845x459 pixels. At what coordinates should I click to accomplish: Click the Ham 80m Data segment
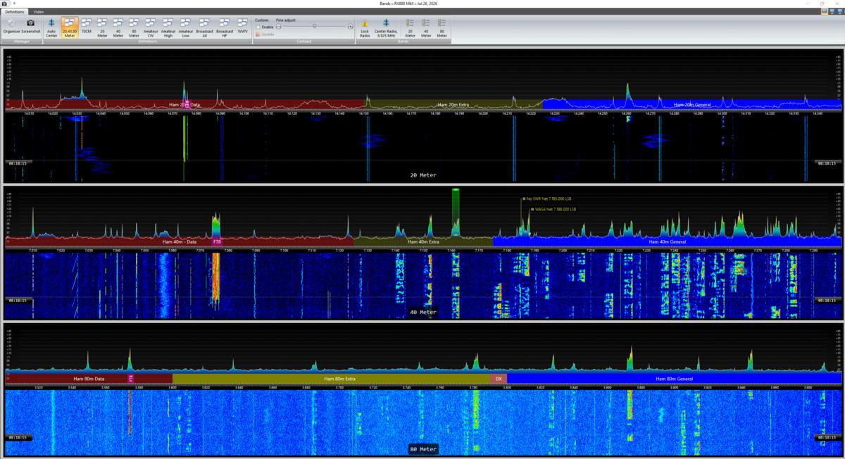click(x=89, y=379)
